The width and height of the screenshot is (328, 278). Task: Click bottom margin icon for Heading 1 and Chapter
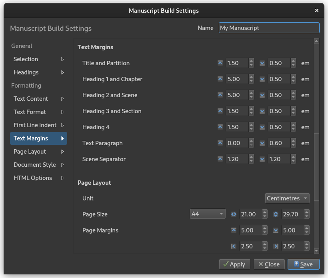[x=262, y=79]
